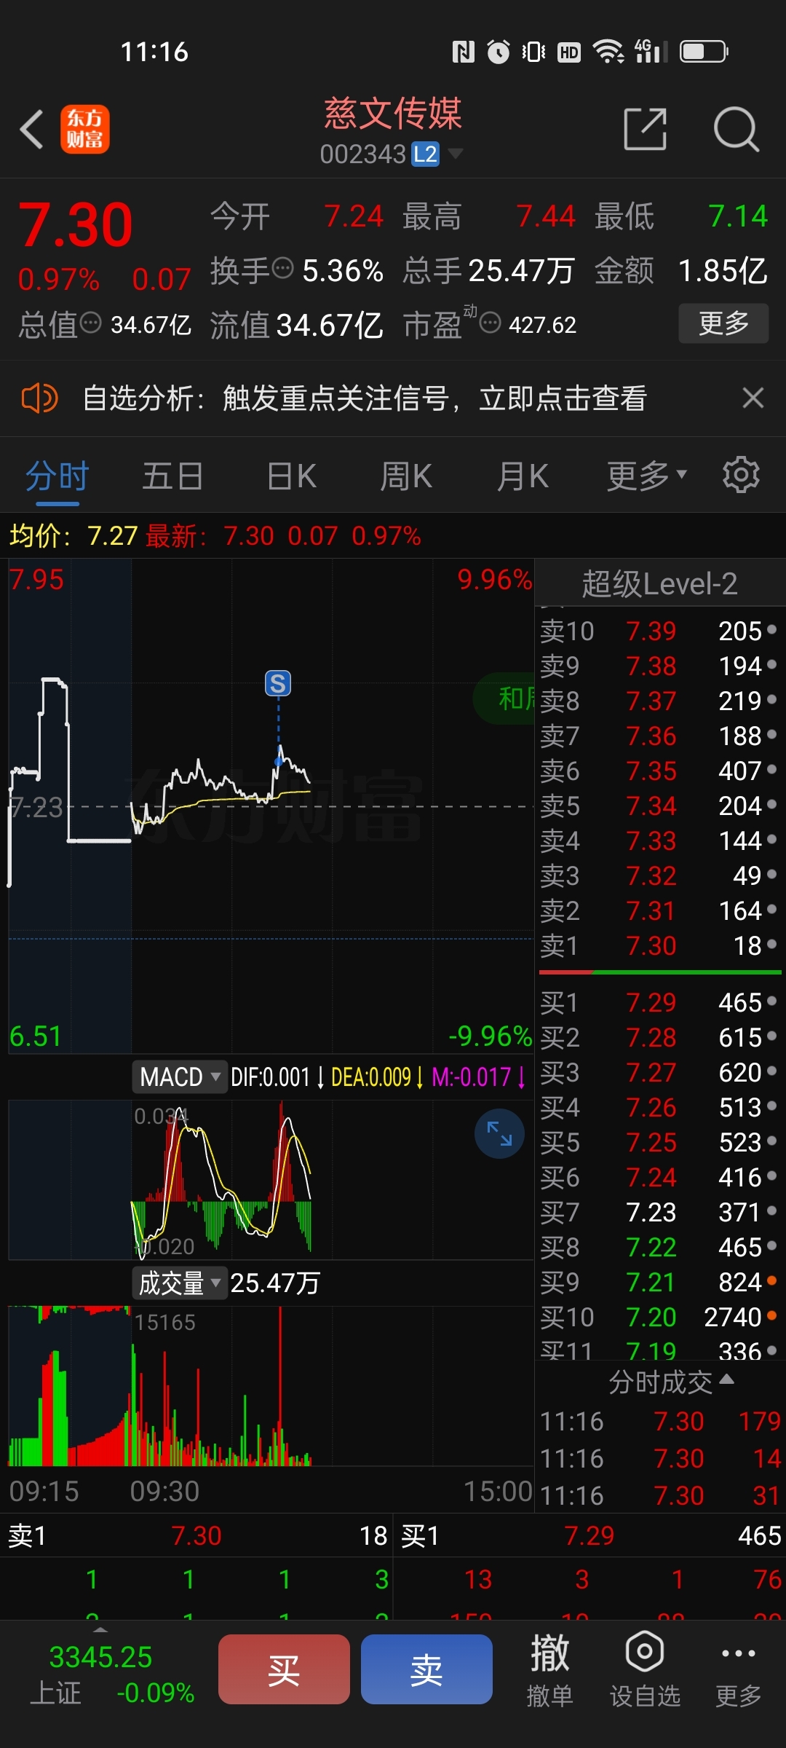This screenshot has height=1748, width=786.
Task: Open the 更多 chart period dropdown
Action: point(646,476)
